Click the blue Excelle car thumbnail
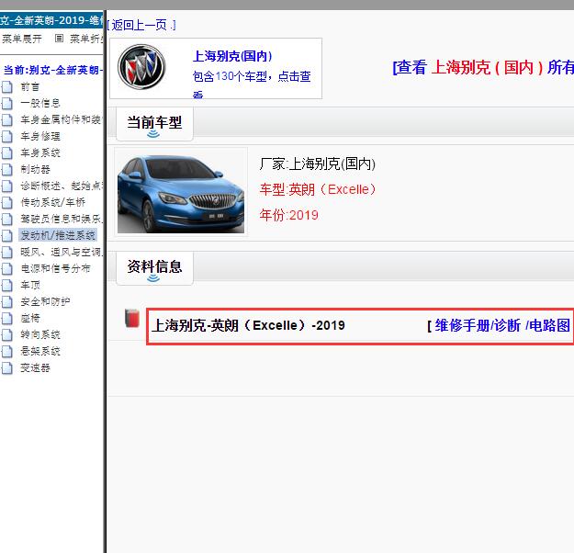 (x=181, y=193)
